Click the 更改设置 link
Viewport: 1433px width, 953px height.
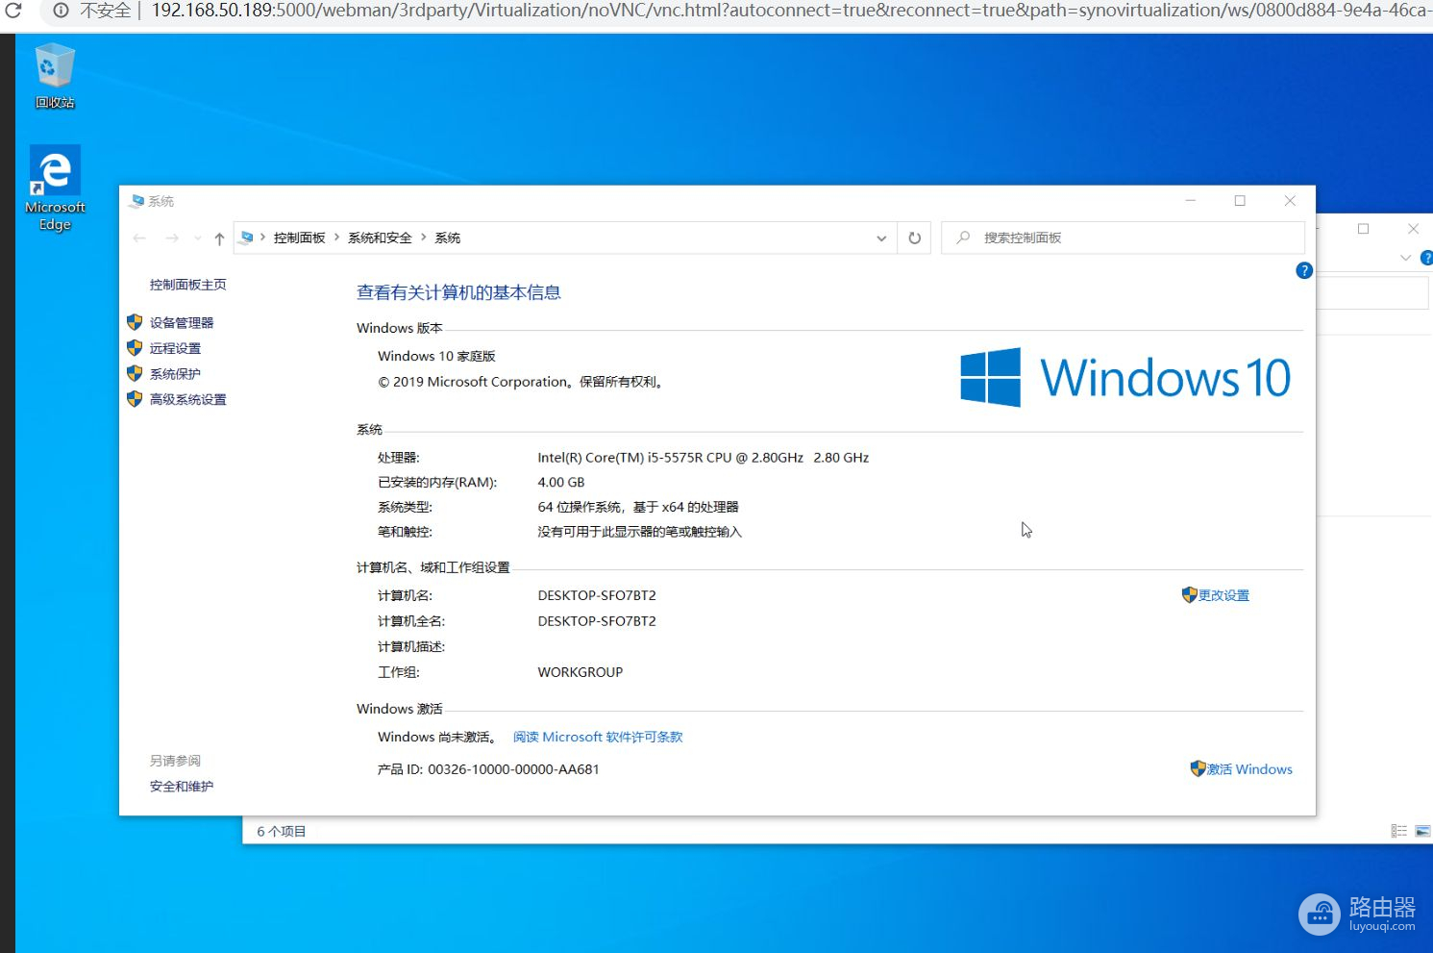coord(1223,595)
